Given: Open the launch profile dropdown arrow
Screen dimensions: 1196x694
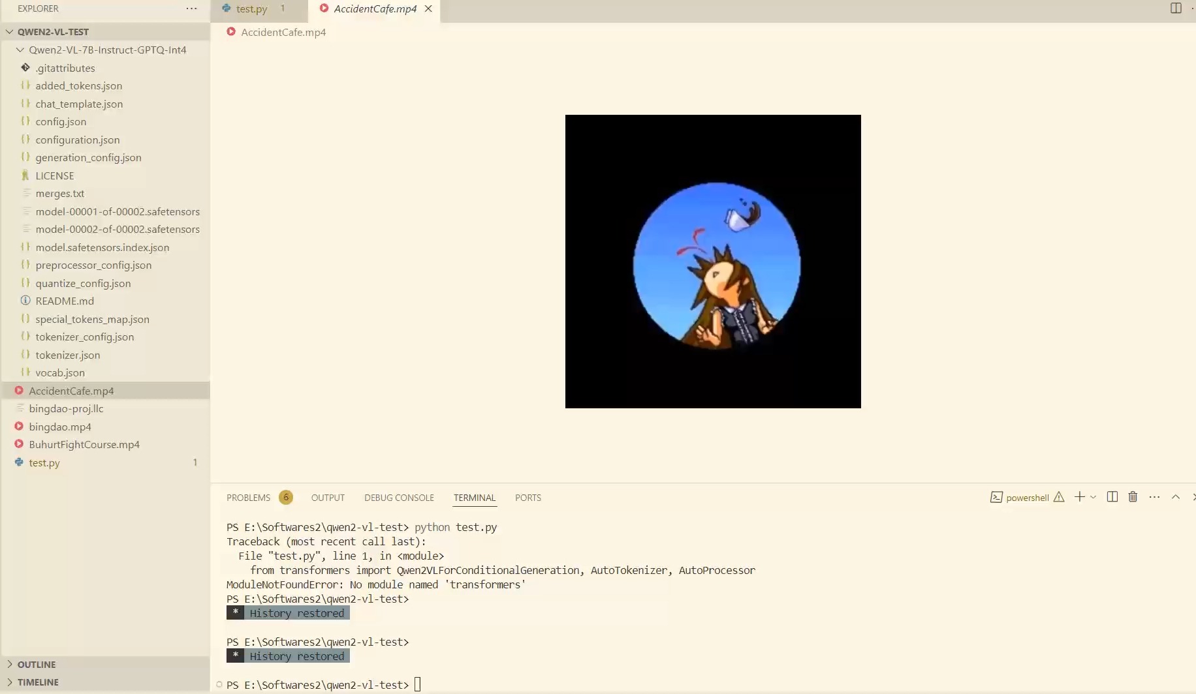Looking at the screenshot, I should 1094,497.
